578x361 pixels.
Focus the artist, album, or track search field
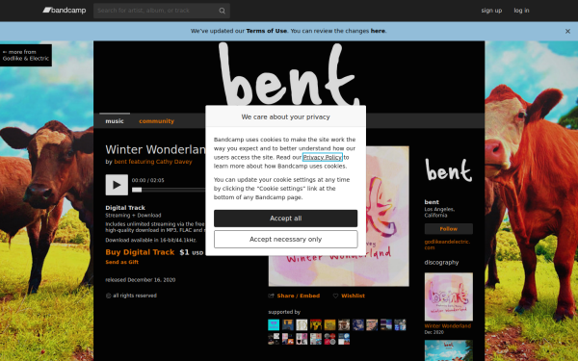click(x=162, y=11)
